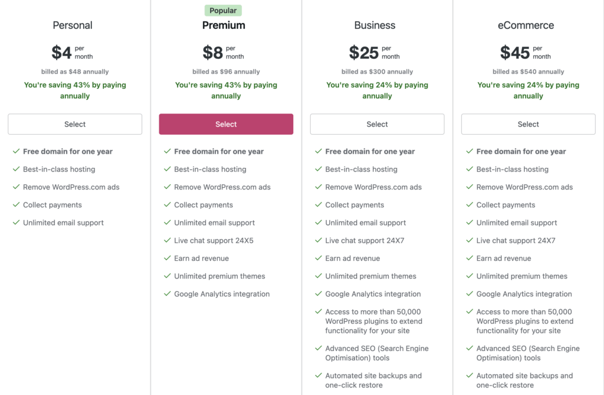Click checkmark next to Premium 'Live chat support 24X5'

(167, 240)
